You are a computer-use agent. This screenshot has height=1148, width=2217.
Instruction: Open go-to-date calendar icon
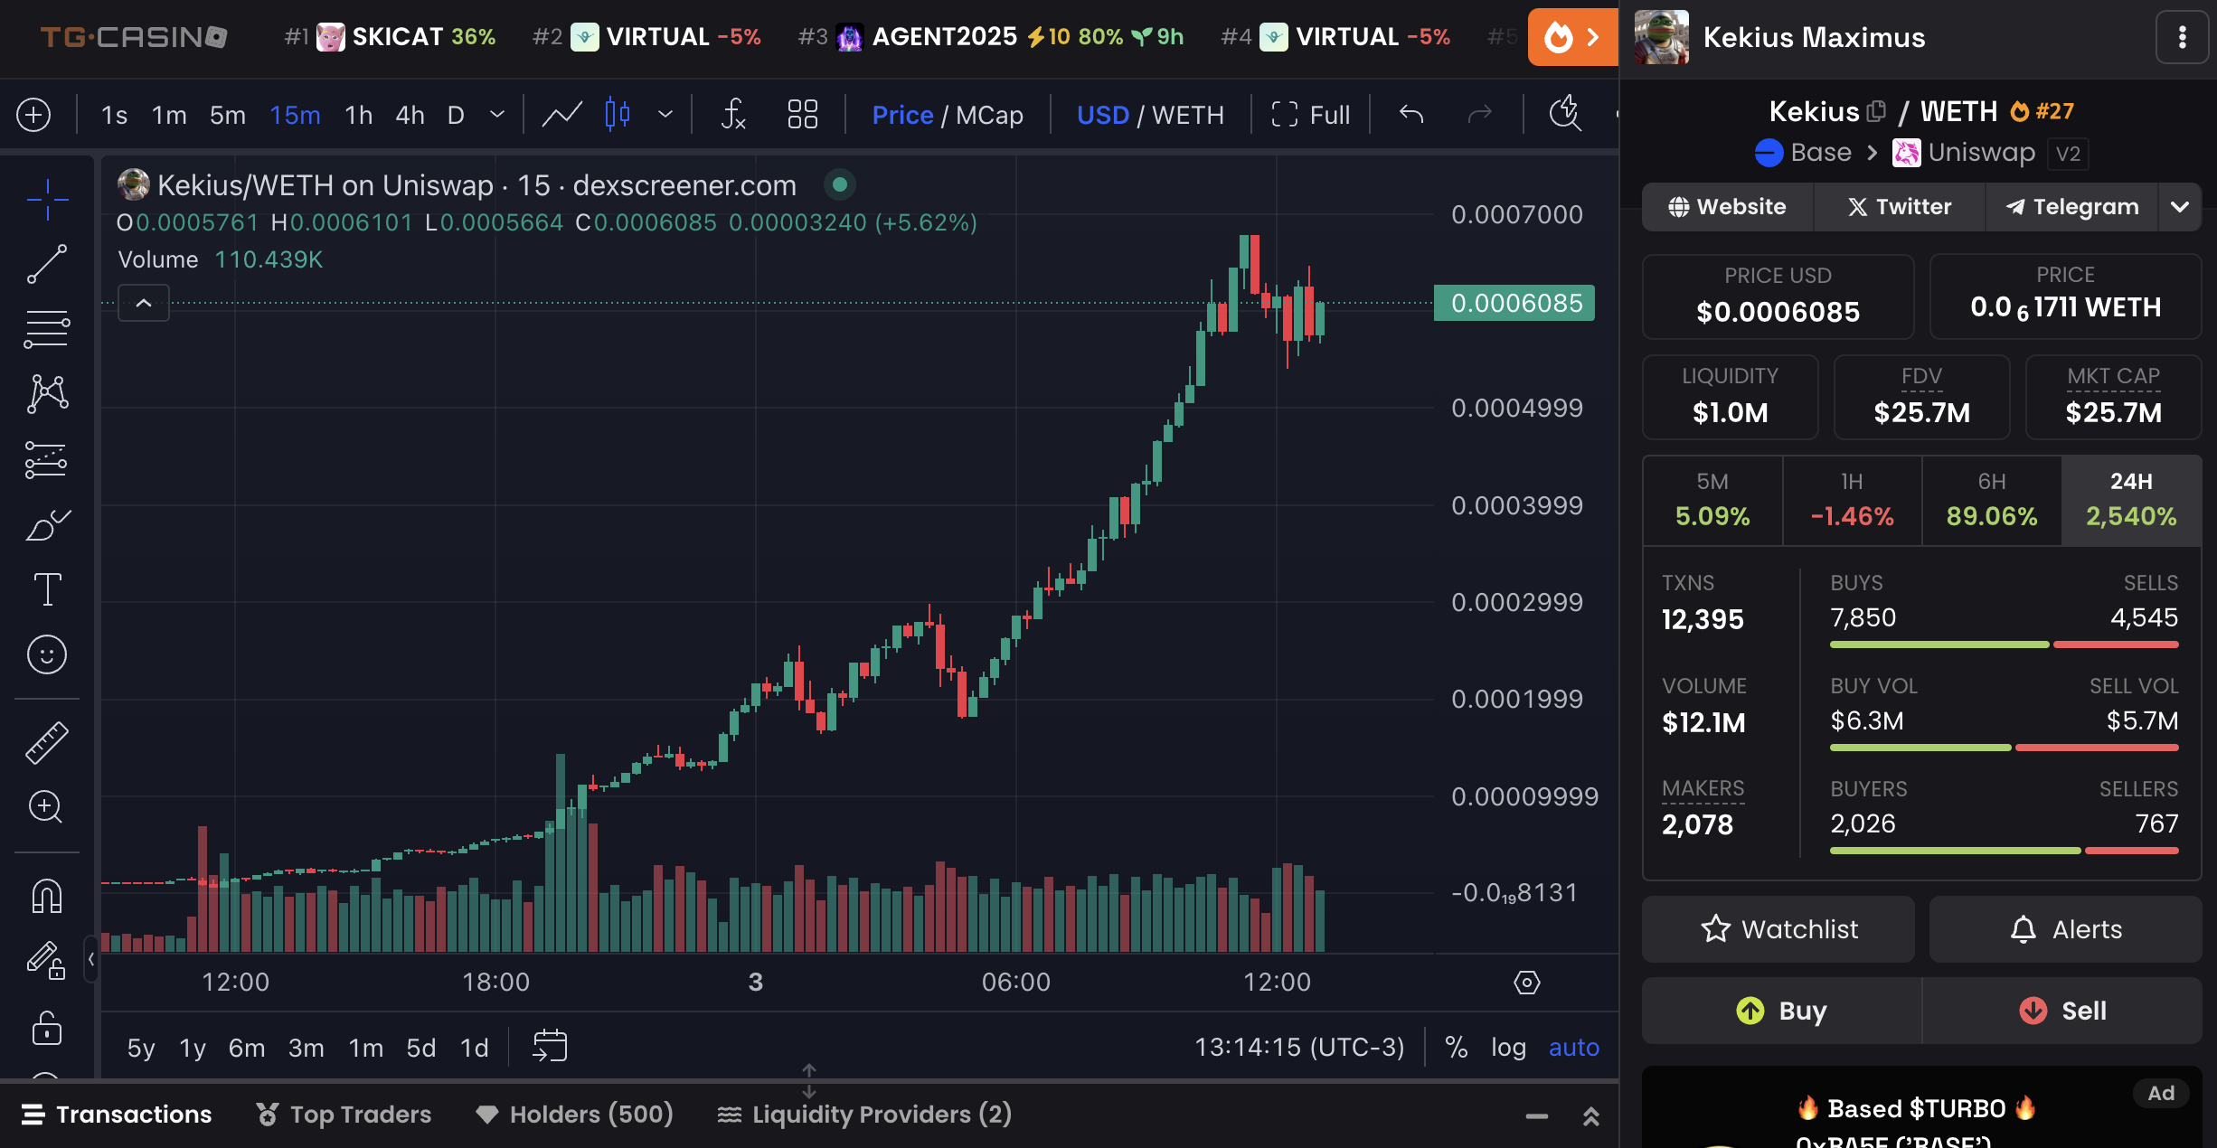[550, 1047]
